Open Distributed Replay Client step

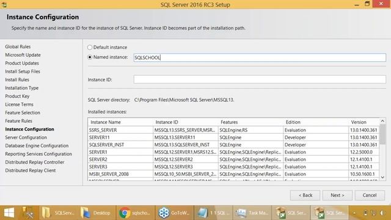pyautogui.click(x=31, y=170)
